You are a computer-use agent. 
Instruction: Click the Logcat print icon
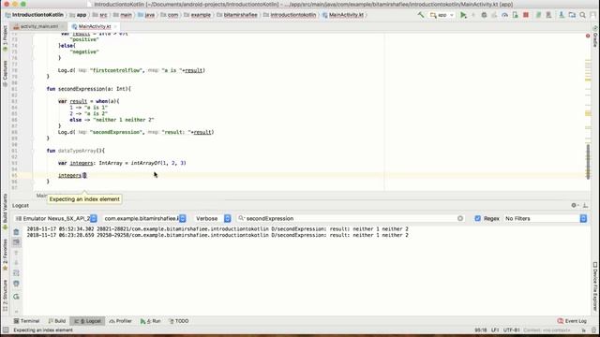[16, 284]
